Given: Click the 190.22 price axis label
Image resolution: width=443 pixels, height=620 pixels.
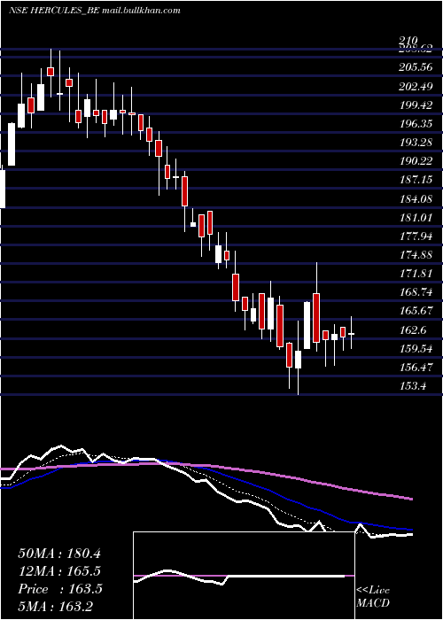Looking at the screenshot, I should [x=416, y=161].
